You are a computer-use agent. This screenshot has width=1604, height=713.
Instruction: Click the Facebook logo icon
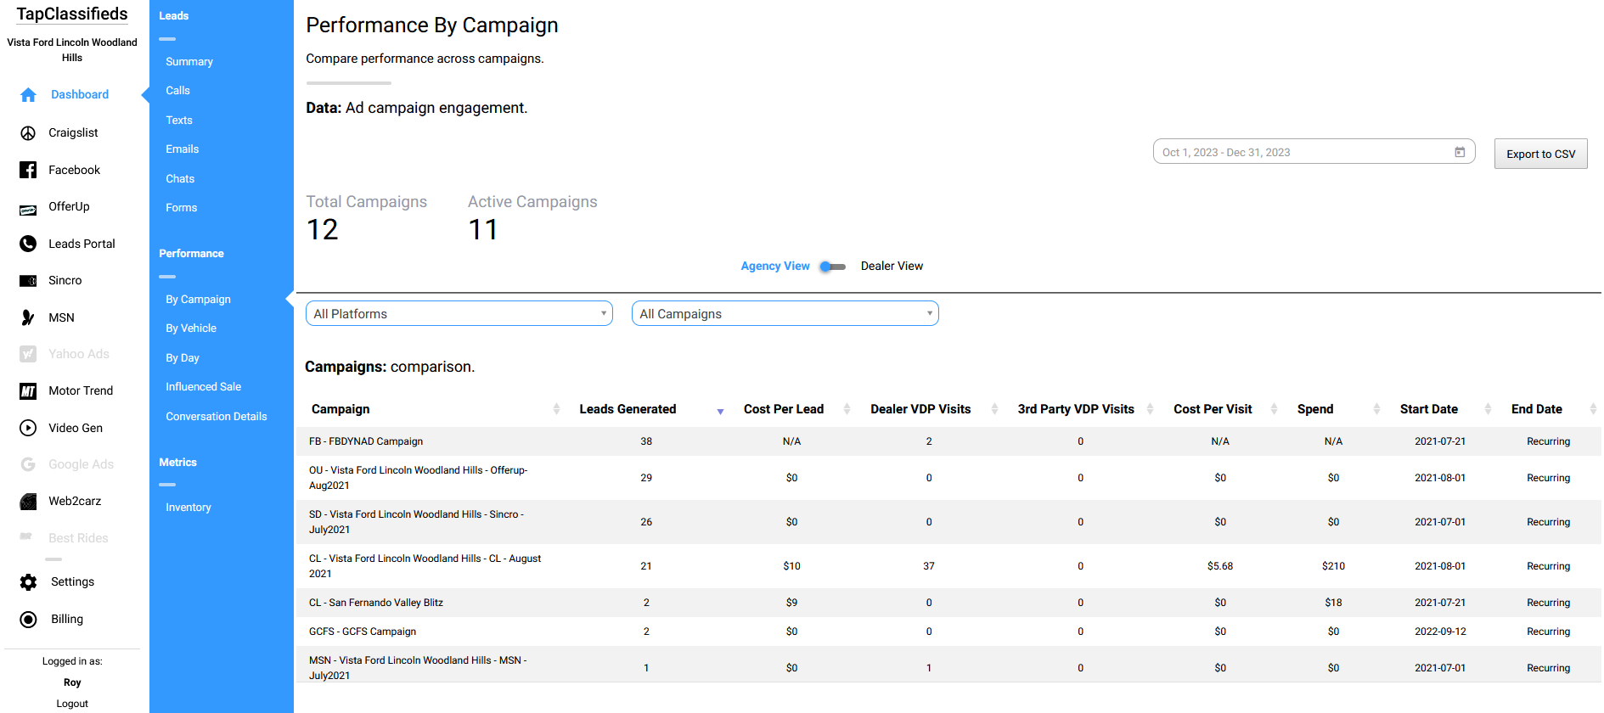(28, 170)
